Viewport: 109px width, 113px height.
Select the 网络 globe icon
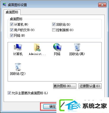tap(57, 47)
